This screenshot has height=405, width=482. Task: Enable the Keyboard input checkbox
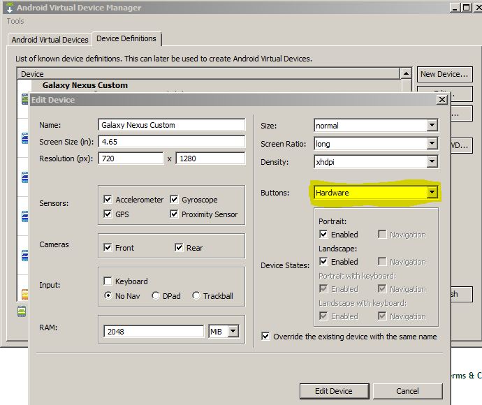coord(108,281)
